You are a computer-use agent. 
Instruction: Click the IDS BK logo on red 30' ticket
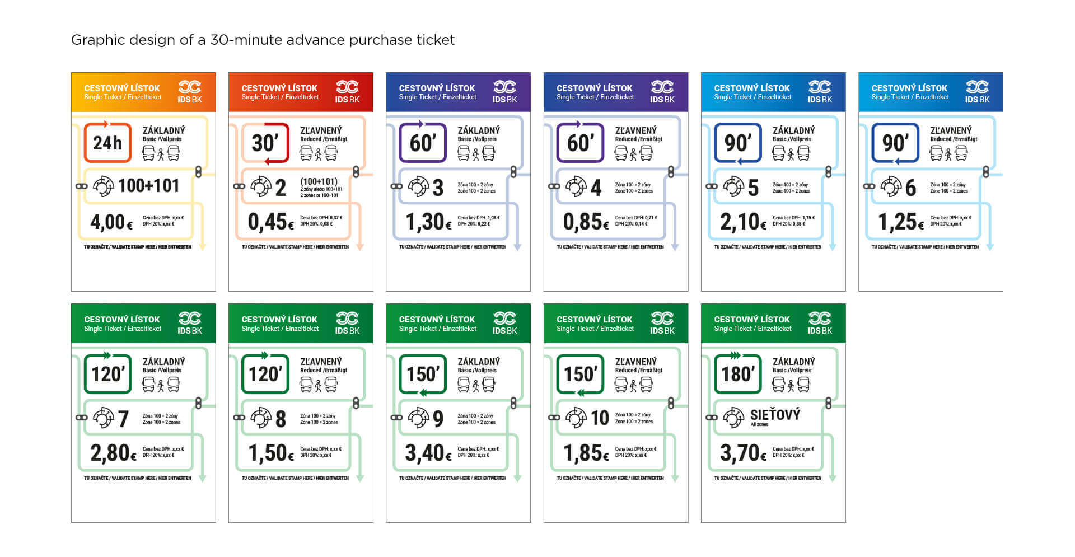[347, 92]
